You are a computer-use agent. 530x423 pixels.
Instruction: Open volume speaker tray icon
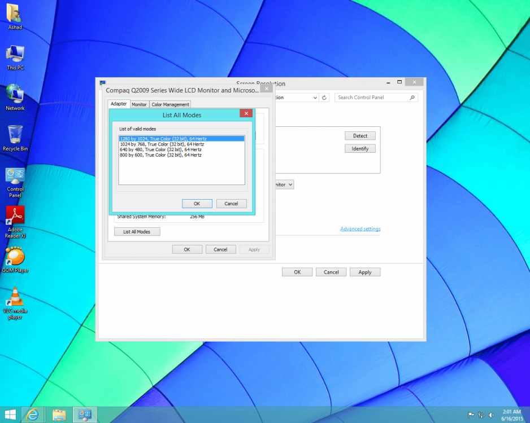491,415
